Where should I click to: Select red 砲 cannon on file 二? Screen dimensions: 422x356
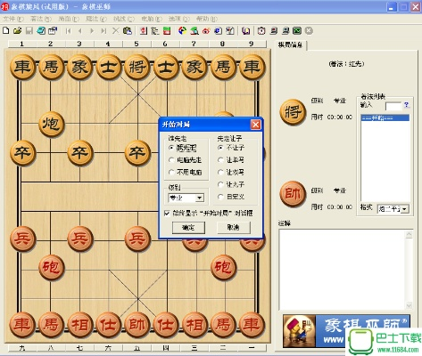click(x=223, y=267)
